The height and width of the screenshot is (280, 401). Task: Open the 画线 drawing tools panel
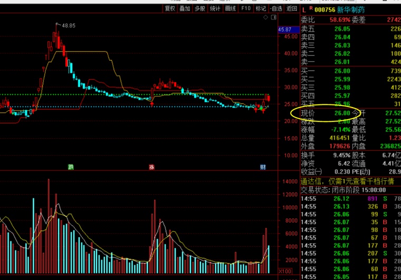tap(231, 8)
